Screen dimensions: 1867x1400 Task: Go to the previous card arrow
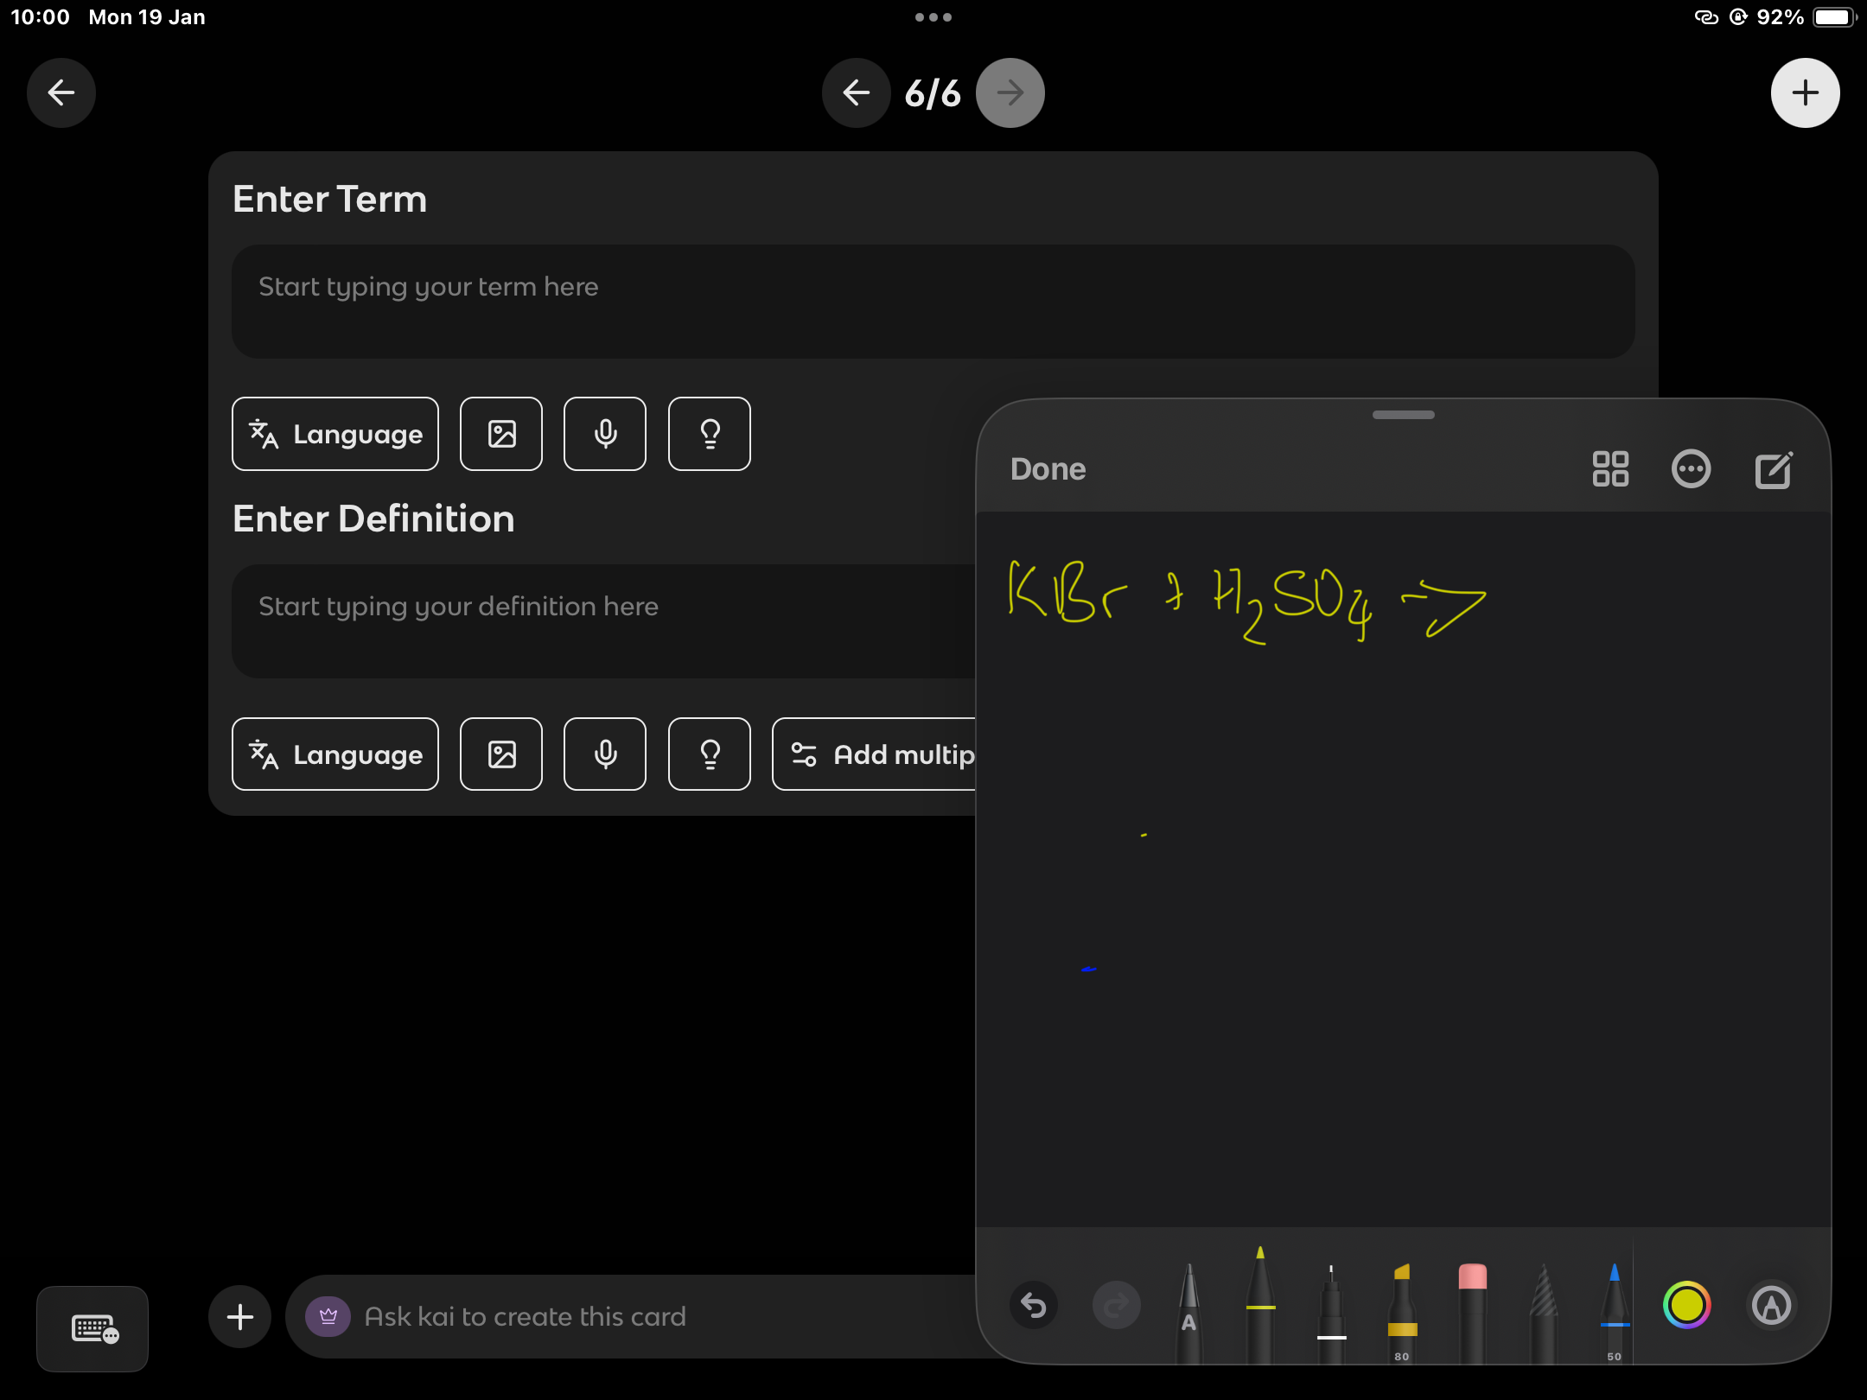856,92
